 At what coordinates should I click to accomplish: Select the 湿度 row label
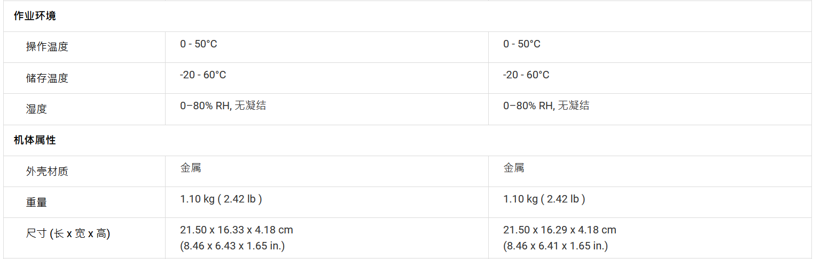[36, 109]
